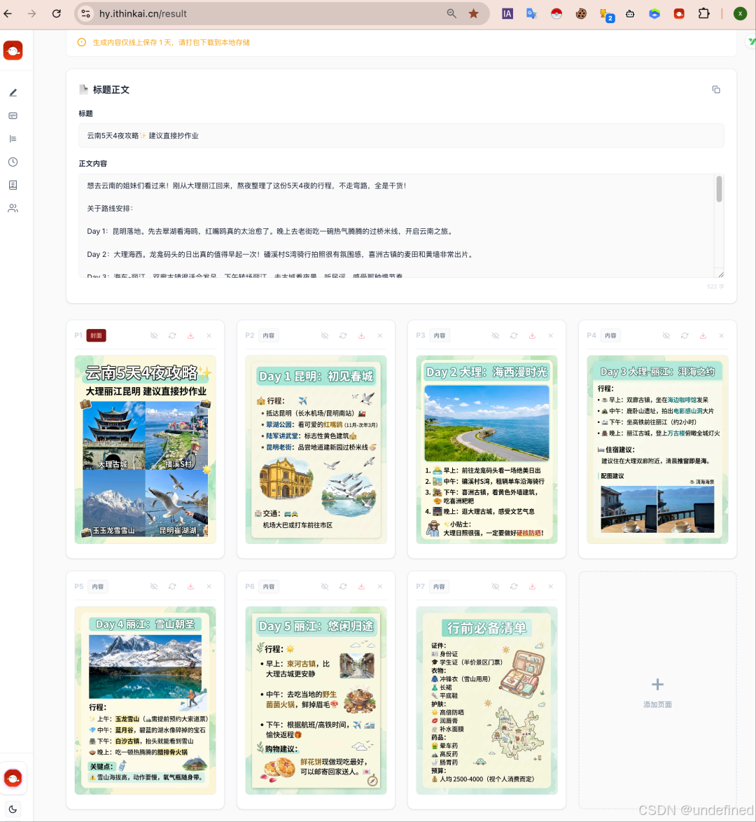Viewport: 756px width, 822px height.
Task: Download page P1 image
Action: pyautogui.click(x=191, y=335)
